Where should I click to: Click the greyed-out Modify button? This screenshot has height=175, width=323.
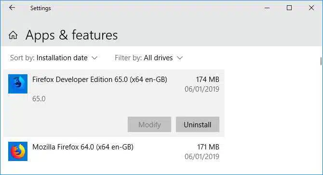[x=149, y=124]
